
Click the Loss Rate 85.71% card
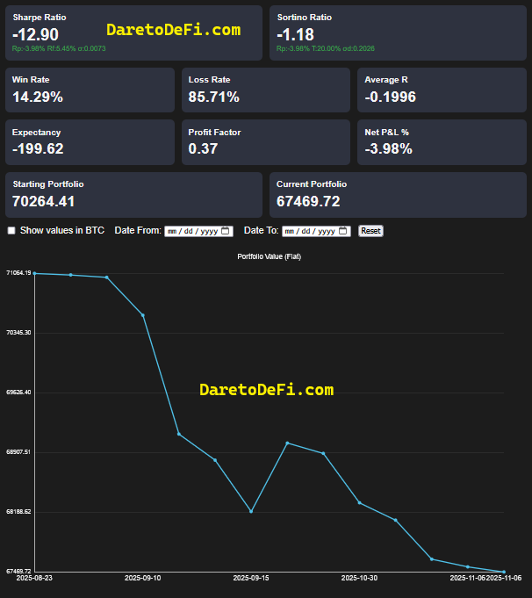click(x=265, y=90)
